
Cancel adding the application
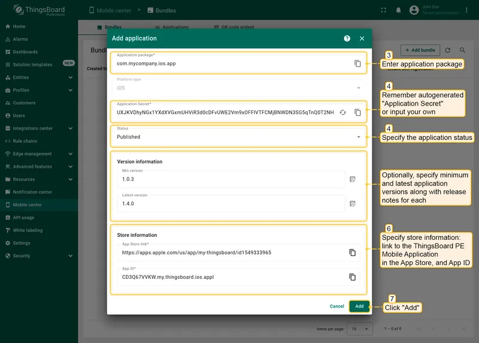pyautogui.click(x=337, y=306)
